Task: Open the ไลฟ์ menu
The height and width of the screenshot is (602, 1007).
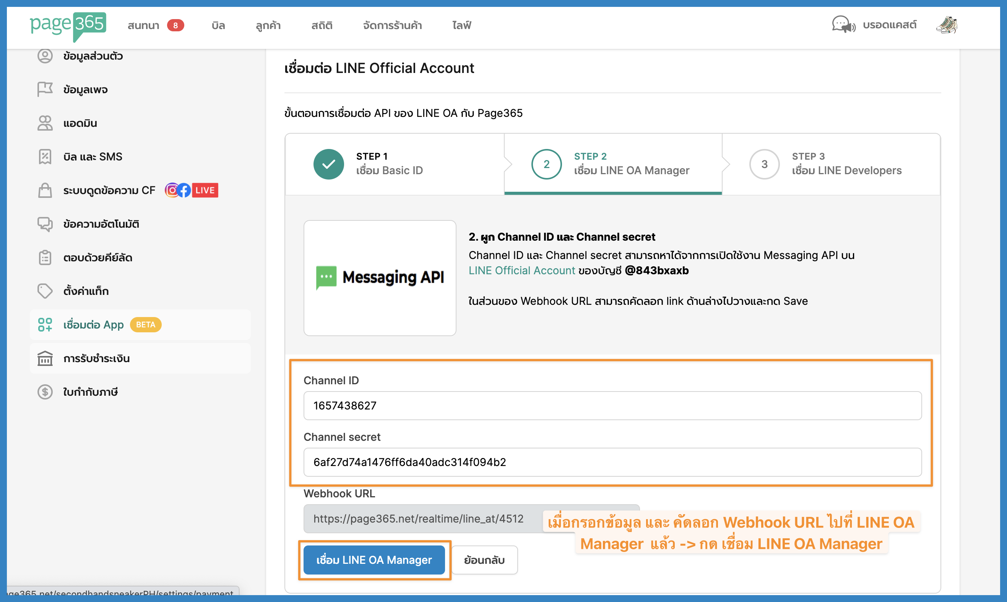Action: tap(462, 25)
